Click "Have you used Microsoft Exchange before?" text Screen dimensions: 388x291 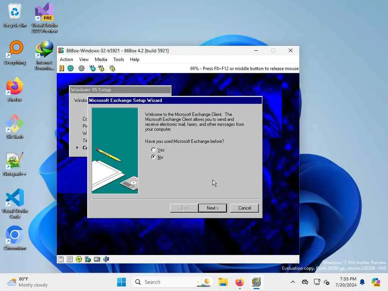(185, 141)
